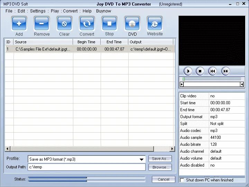This screenshot has height=187, width=249.
Task: Cancel the conversion in progress
Action: (x=163, y=179)
